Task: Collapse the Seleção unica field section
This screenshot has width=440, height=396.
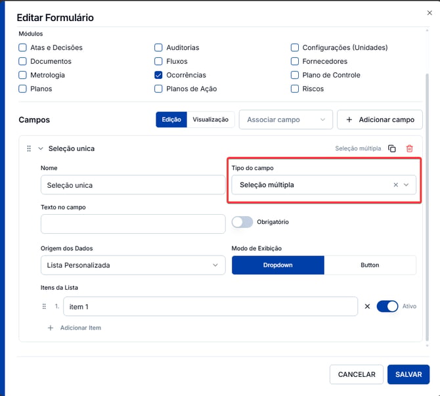Action: (x=41, y=148)
